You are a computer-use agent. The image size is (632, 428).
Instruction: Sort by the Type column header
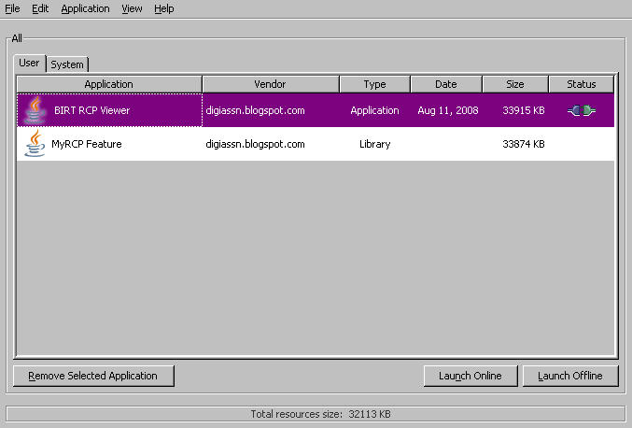[x=375, y=84]
